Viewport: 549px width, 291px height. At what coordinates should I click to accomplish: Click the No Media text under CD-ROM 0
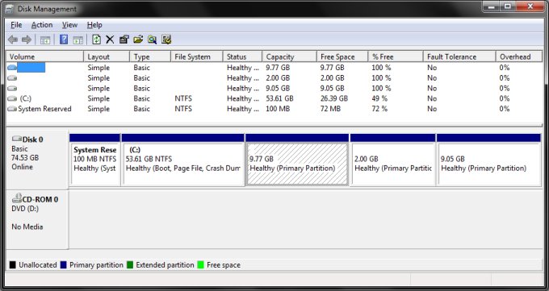tap(27, 227)
